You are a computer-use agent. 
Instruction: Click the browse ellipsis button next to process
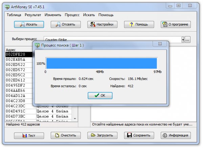187,39
